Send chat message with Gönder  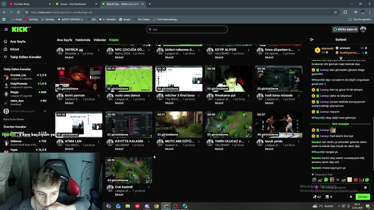point(363,197)
